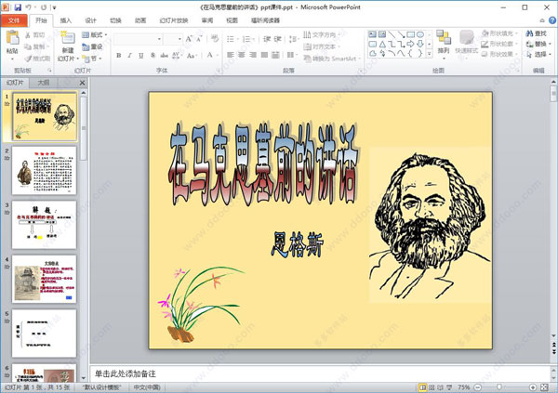Click the Redo icon in title bar
The width and height of the screenshot is (558, 393).
[x=44, y=7]
